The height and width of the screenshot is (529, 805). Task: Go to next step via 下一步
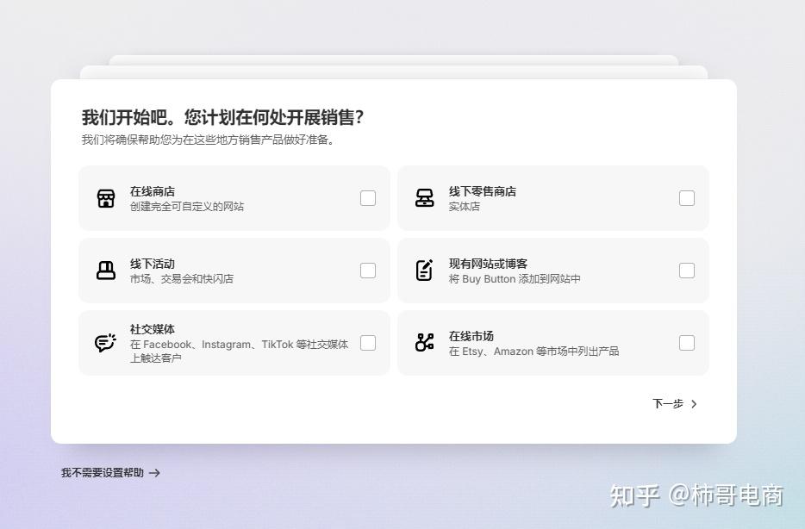tap(675, 404)
